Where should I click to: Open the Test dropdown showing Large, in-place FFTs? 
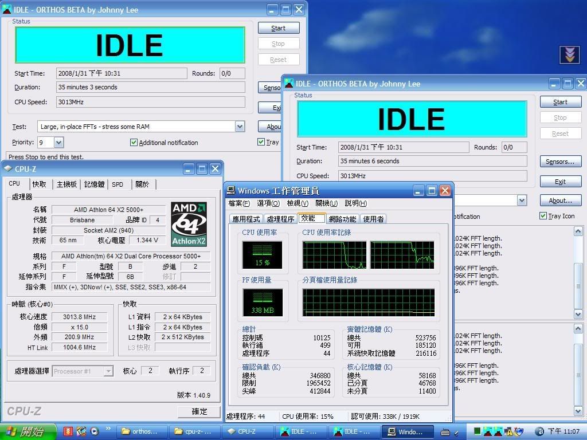pos(240,127)
